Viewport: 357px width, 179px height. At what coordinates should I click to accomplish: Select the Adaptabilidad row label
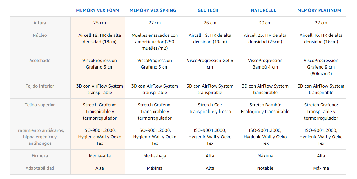pyautogui.click(x=40, y=168)
